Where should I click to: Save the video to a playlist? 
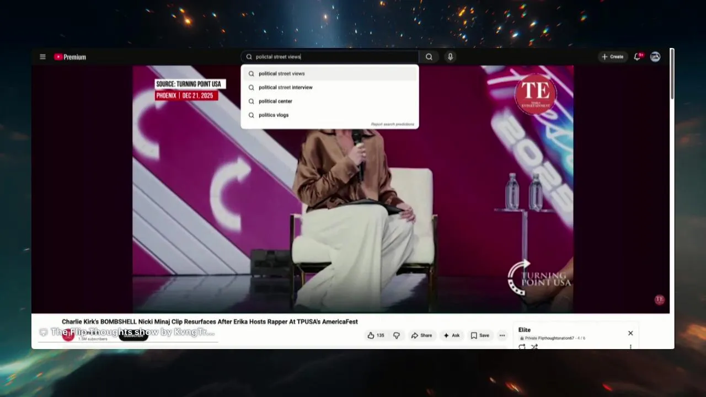click(x=480, y=335)
